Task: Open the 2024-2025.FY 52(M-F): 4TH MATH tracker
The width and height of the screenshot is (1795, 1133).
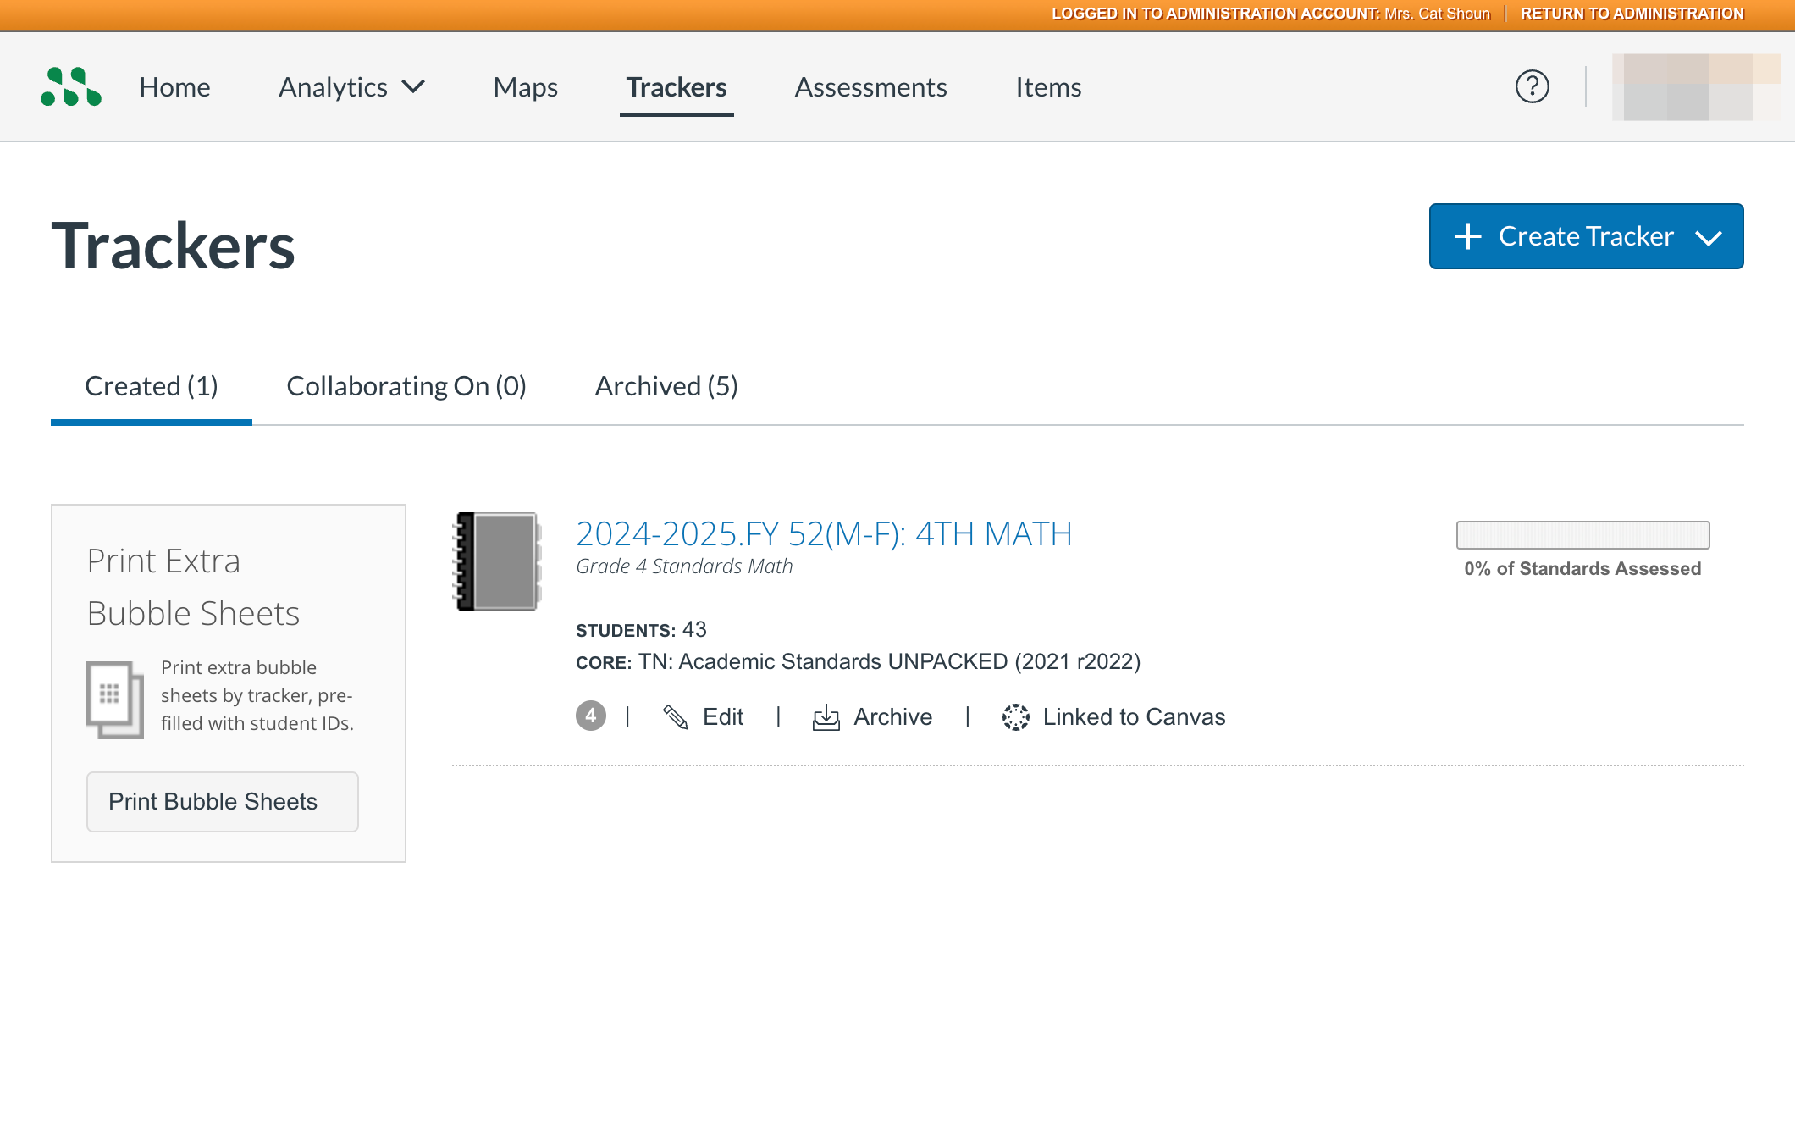Action: [x=824, y=533]
